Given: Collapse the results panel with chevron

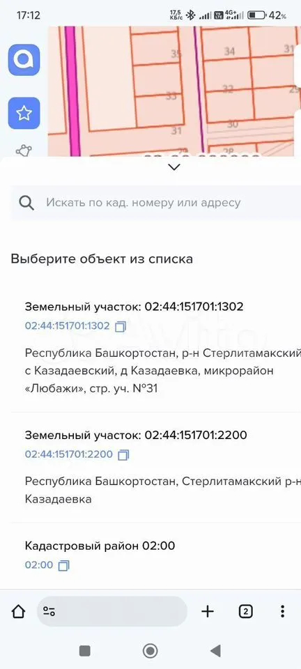Looking at the screenshot, I should point(174,167).
